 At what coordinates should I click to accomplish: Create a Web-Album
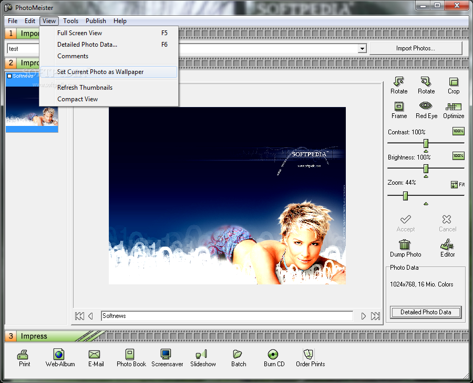[59, 354]
